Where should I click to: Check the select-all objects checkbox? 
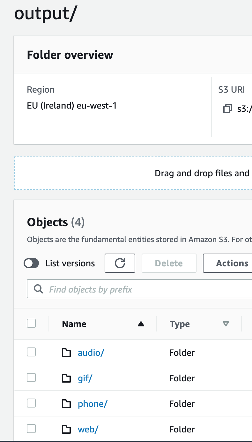coord(31,323)
